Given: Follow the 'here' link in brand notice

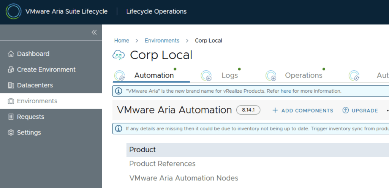Looking at the screenshot, I should pos(286,91).
